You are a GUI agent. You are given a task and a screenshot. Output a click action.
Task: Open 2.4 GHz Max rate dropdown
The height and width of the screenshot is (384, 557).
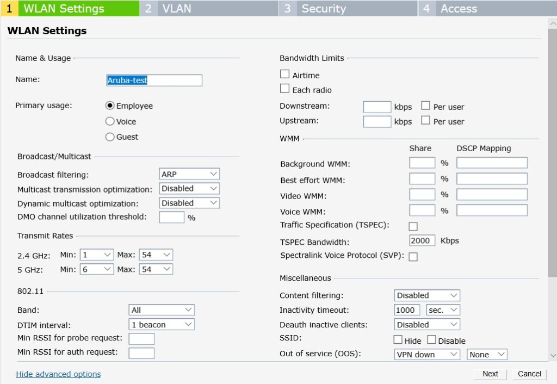[x=156, y=255]
